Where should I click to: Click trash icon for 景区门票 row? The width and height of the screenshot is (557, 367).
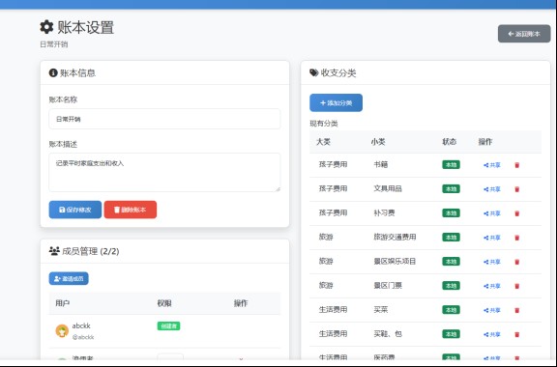point(516,286)
